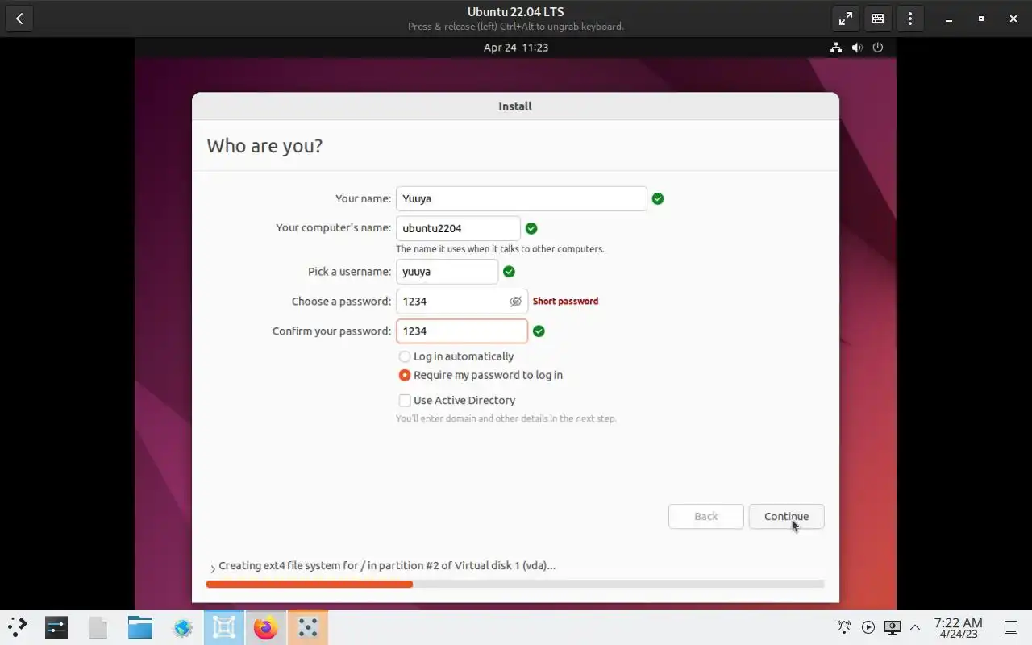Click the green check next to Your name

pos(658,198)
